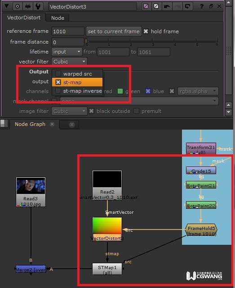Image resolution: width=235 pixels, height=288 pixels.
Task: Click the small scroll up arrow button
Action: (228, 105)
